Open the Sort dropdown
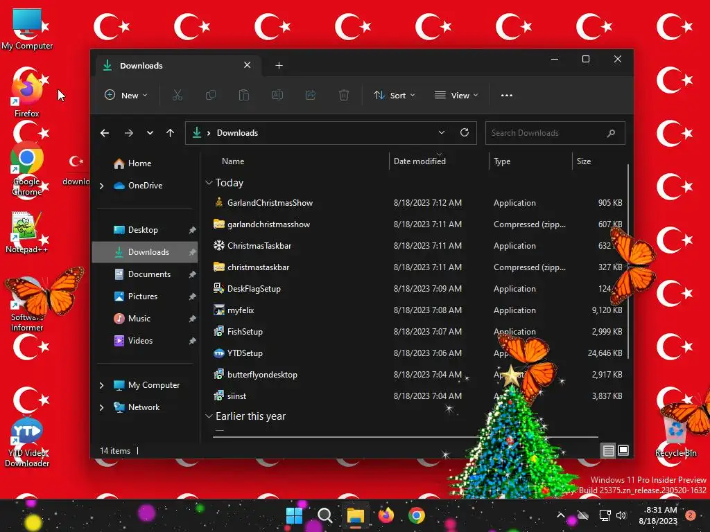710x532 pixels. [x=394, y=96]
